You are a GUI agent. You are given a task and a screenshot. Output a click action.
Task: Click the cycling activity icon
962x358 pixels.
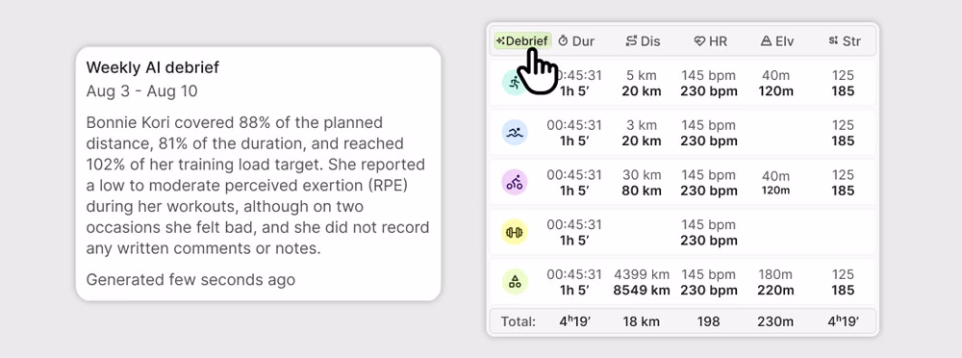pos(515,183)
